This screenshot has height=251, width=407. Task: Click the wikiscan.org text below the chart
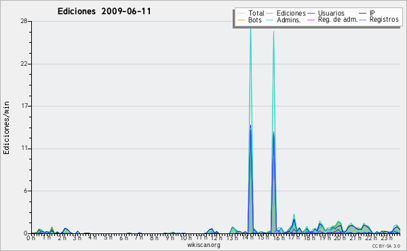tap(203, 245)
